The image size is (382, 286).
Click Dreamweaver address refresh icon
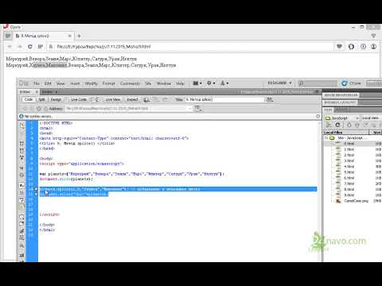pyautogui.click(x=39, y=109)
